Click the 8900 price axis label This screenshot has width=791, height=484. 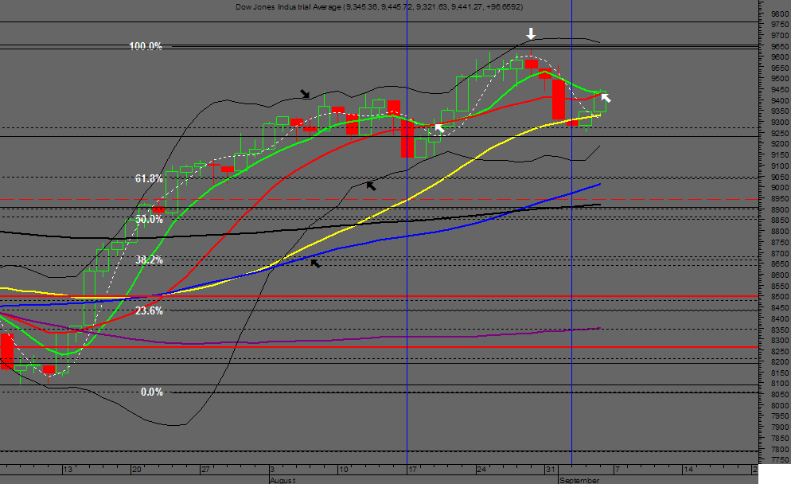click(781, 209)
